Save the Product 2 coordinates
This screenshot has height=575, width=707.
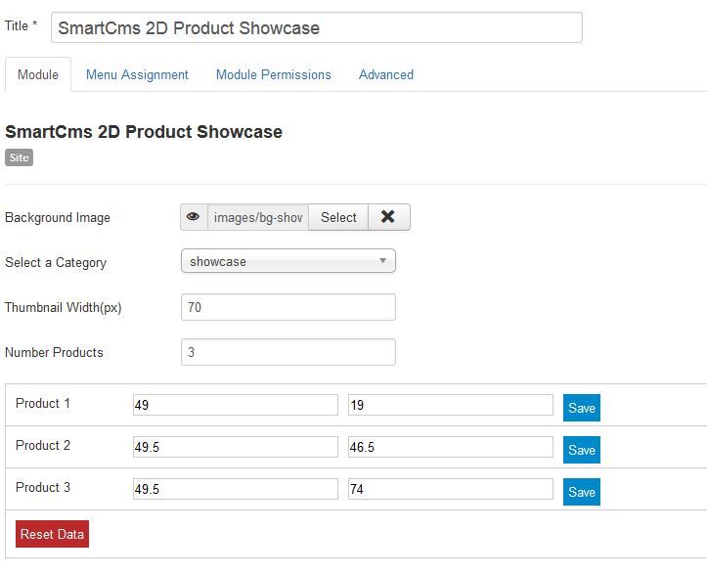coord(582,450)
